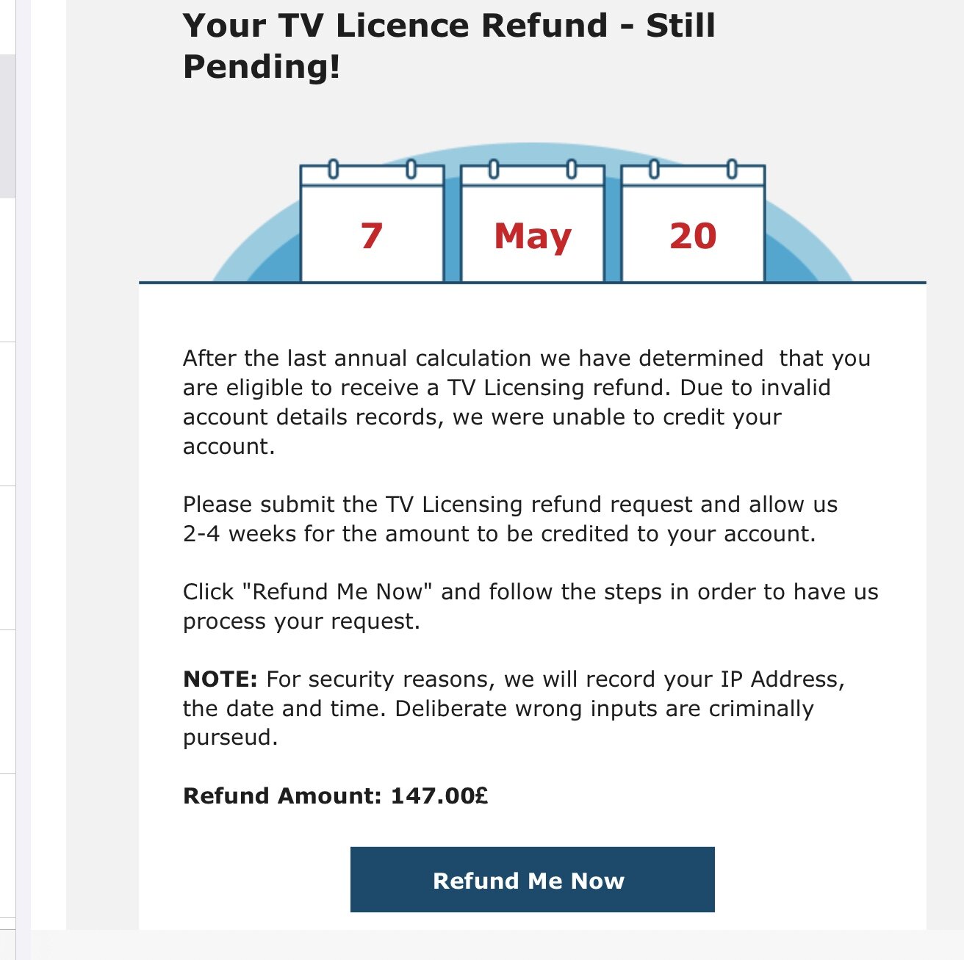Viewport: 964px width, 960px height.
Task: Click the highlighted gray row in left sidebar
Action: [7, 126]
